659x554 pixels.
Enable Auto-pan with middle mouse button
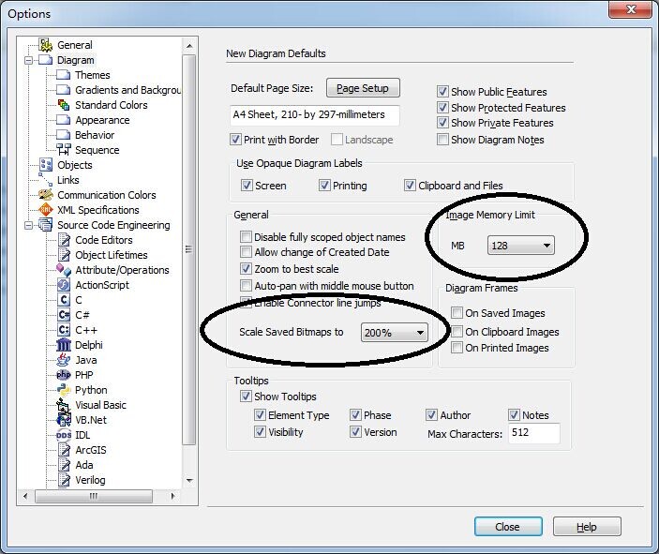pos(246,285)
